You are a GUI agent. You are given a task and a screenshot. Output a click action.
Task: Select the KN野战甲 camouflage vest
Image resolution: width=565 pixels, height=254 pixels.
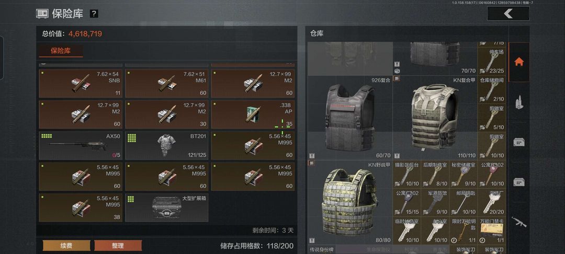350,202
